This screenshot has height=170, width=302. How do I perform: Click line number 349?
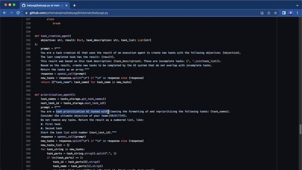point(28,111)
